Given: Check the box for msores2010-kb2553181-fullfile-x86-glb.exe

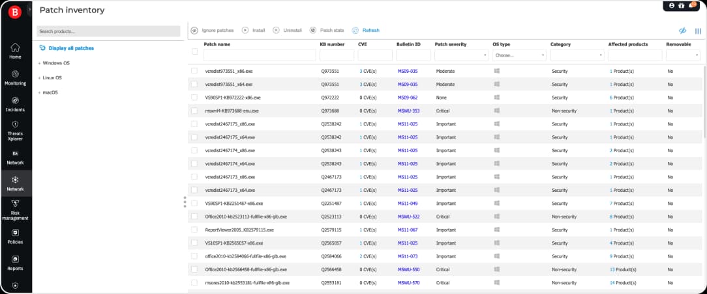Looking at the screenshot, I should pyautogui.click(x=194, y=283).
